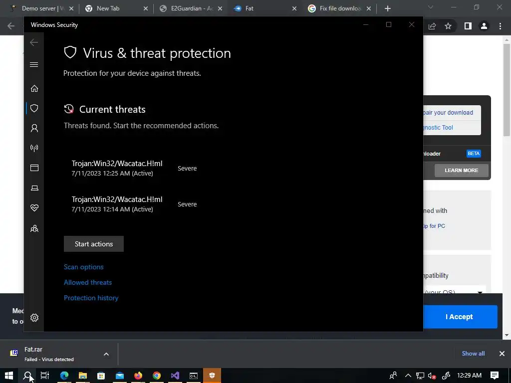Screen dimensions: 511x383
Task: Go back in Windows Security
Action: click(34, 42)
